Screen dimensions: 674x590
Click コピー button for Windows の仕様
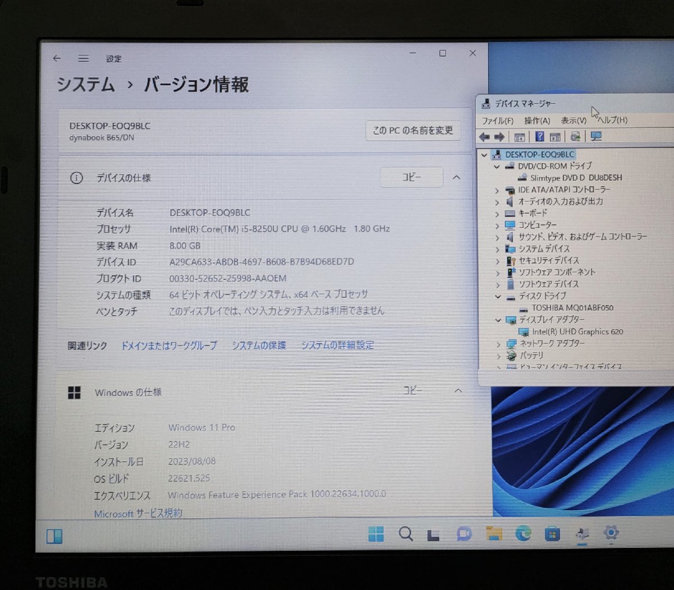[412, 390]
